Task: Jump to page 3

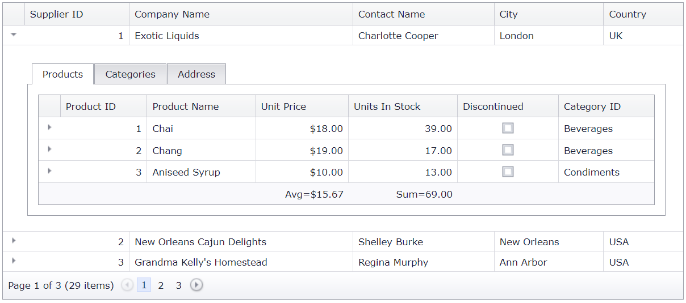Action: pyautogui.click(x=178, y=285)
